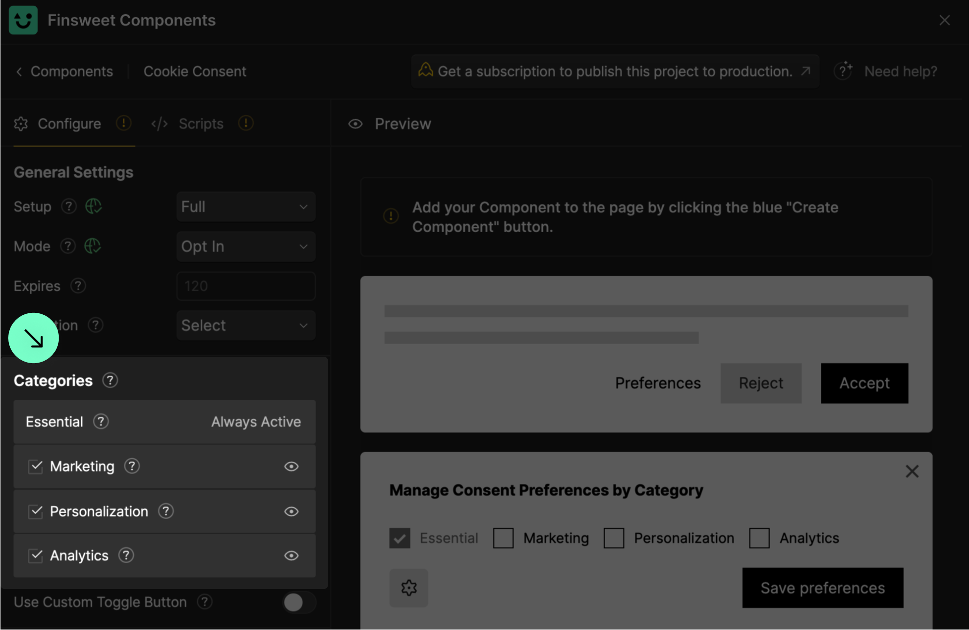Open the Setup dropdown showing Full
Viewport: 969px width, 630px height.
click(246, 207)
